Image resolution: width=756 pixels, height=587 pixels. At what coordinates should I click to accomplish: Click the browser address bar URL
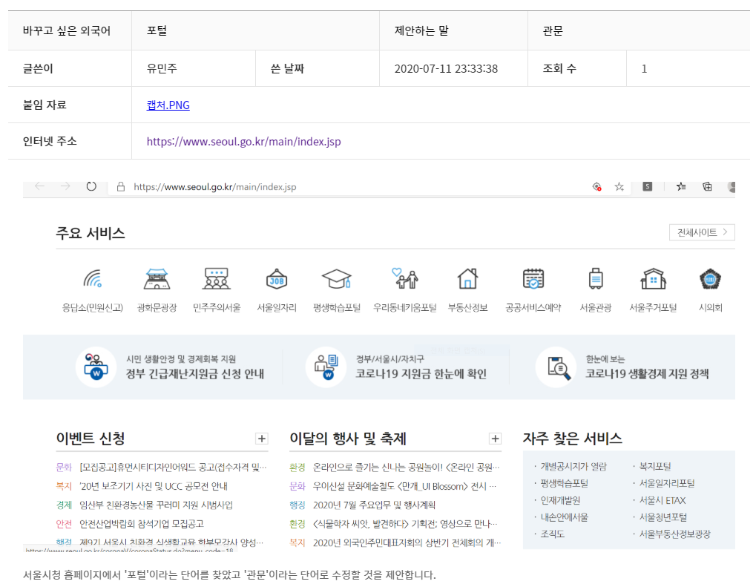tap(214, 187)
